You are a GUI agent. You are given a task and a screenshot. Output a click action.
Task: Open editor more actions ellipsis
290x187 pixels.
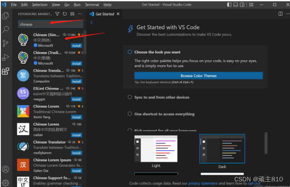(x=288, y=14)
